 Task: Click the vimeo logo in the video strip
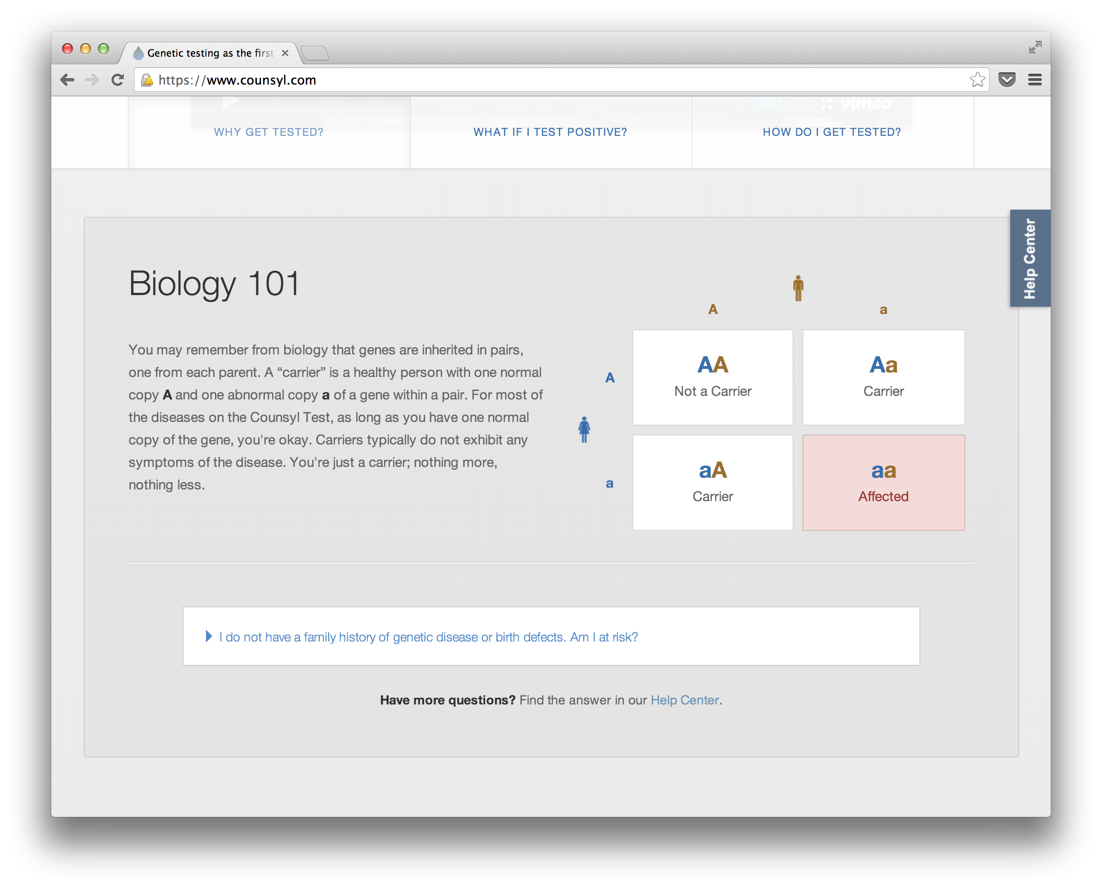click(865, 103)
